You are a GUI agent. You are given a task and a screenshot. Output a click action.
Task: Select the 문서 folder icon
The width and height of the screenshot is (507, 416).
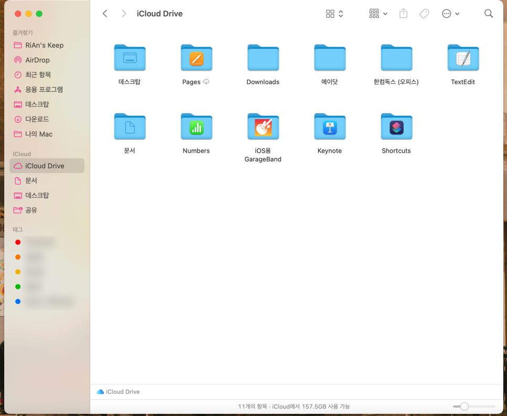pos(130,126)
